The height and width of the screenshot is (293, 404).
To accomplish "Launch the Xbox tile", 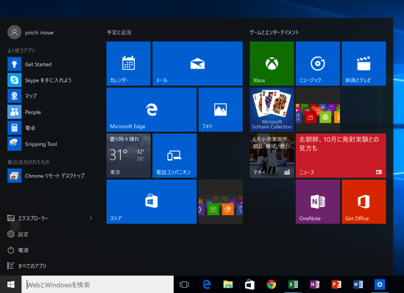I will (x=272, y=63).
